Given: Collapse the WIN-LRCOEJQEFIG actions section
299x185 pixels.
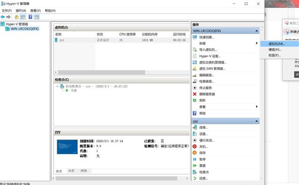Looking at the screenshot, I should (256, 31).
